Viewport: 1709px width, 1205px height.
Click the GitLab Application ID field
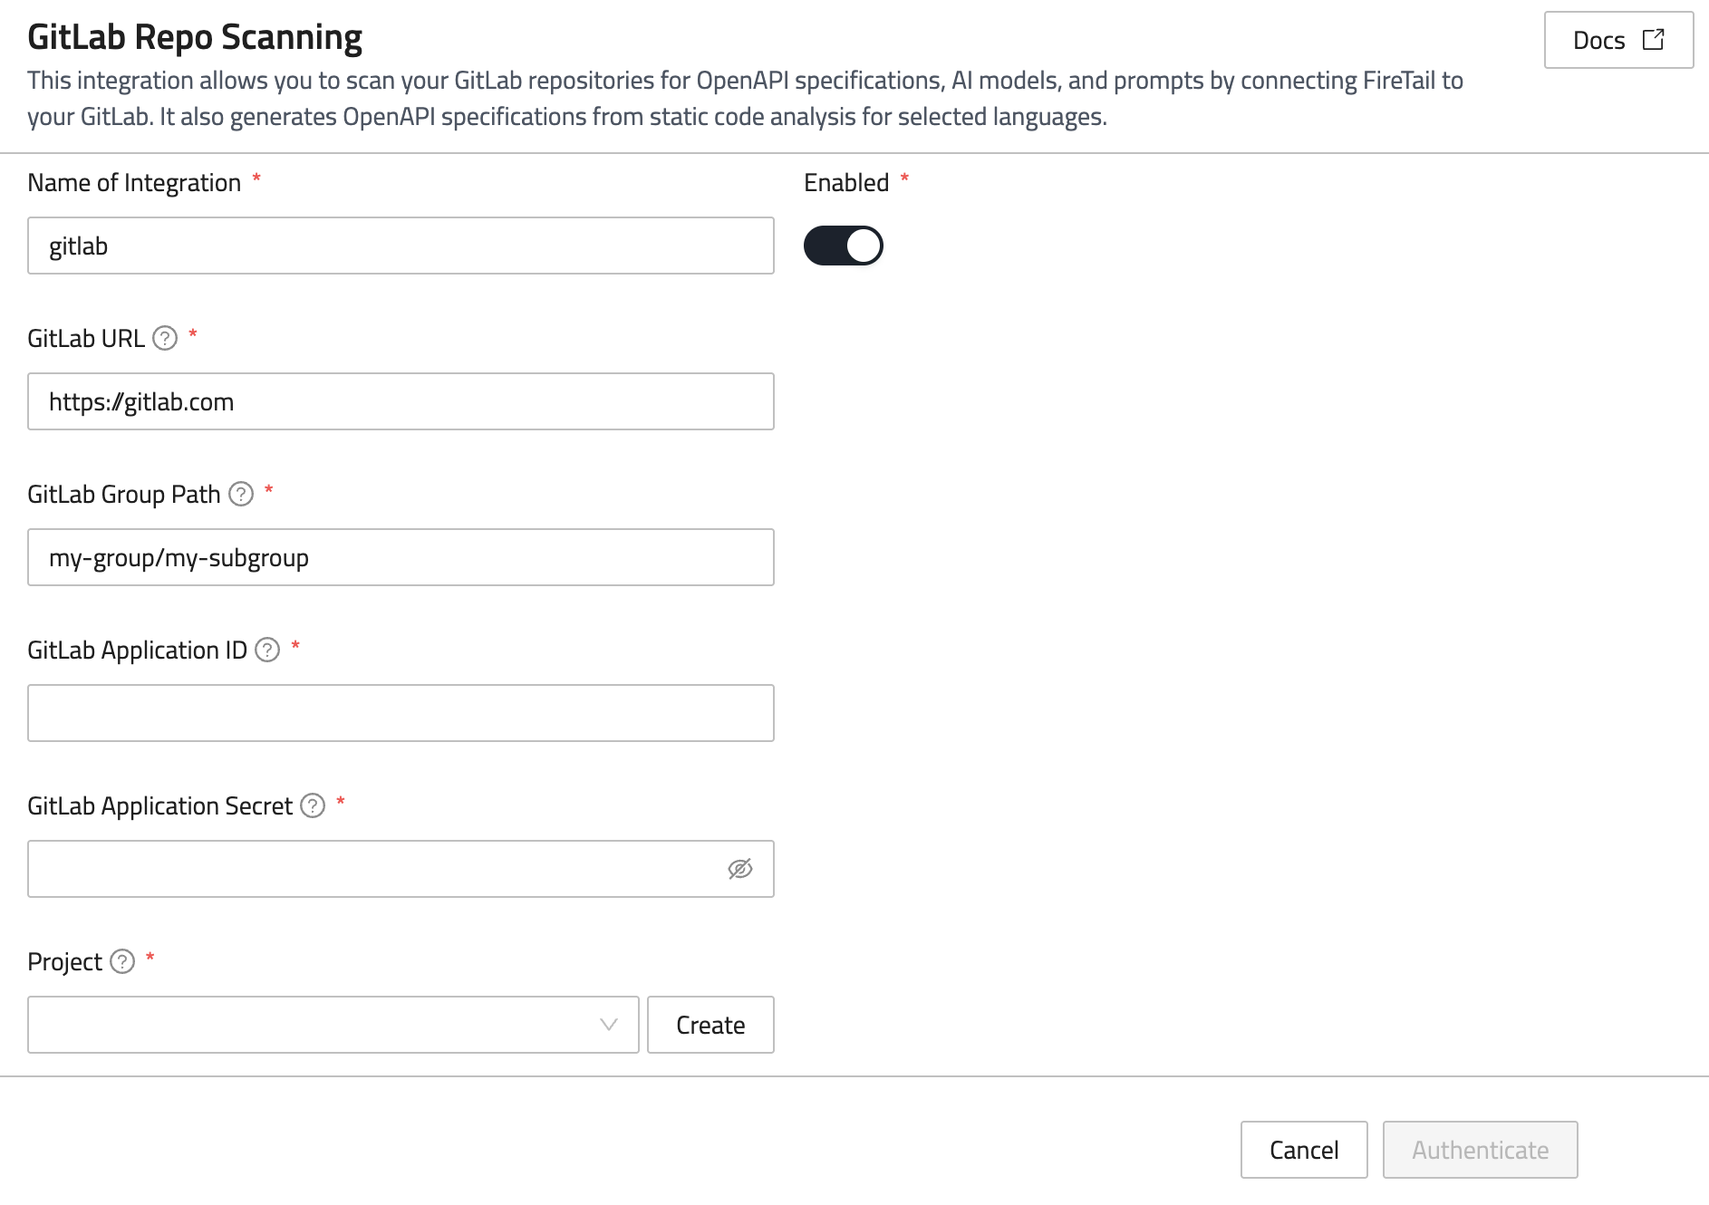(401, 713)
